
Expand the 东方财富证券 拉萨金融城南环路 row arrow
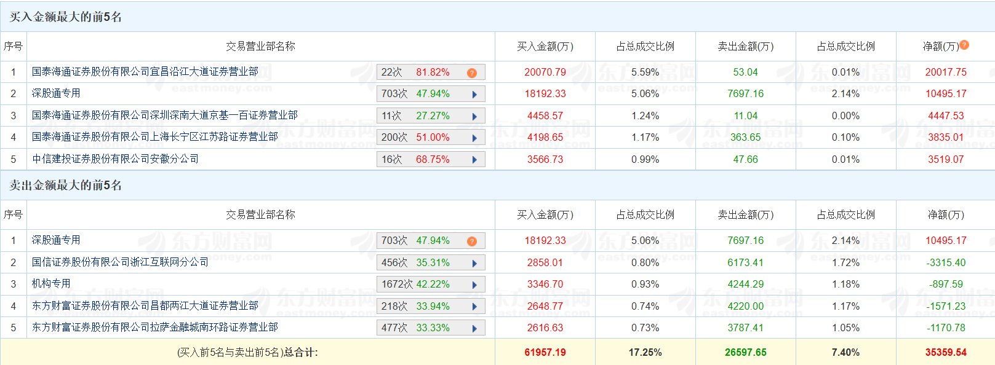coord(474,329)
